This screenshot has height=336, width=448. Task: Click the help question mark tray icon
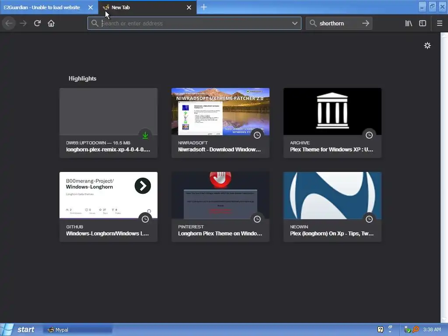point(380,329)
